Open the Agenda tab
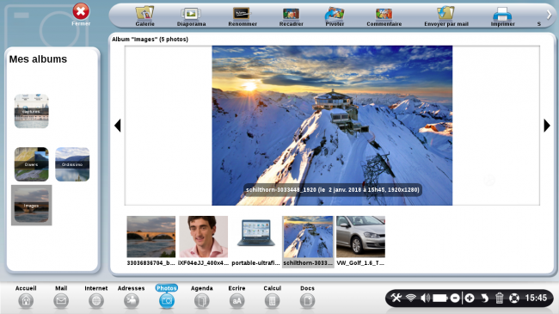Screen dimensions: 559x314 point(202,297)
